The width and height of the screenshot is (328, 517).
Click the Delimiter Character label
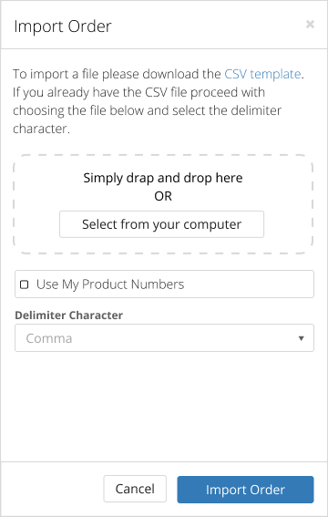point(69,315)
